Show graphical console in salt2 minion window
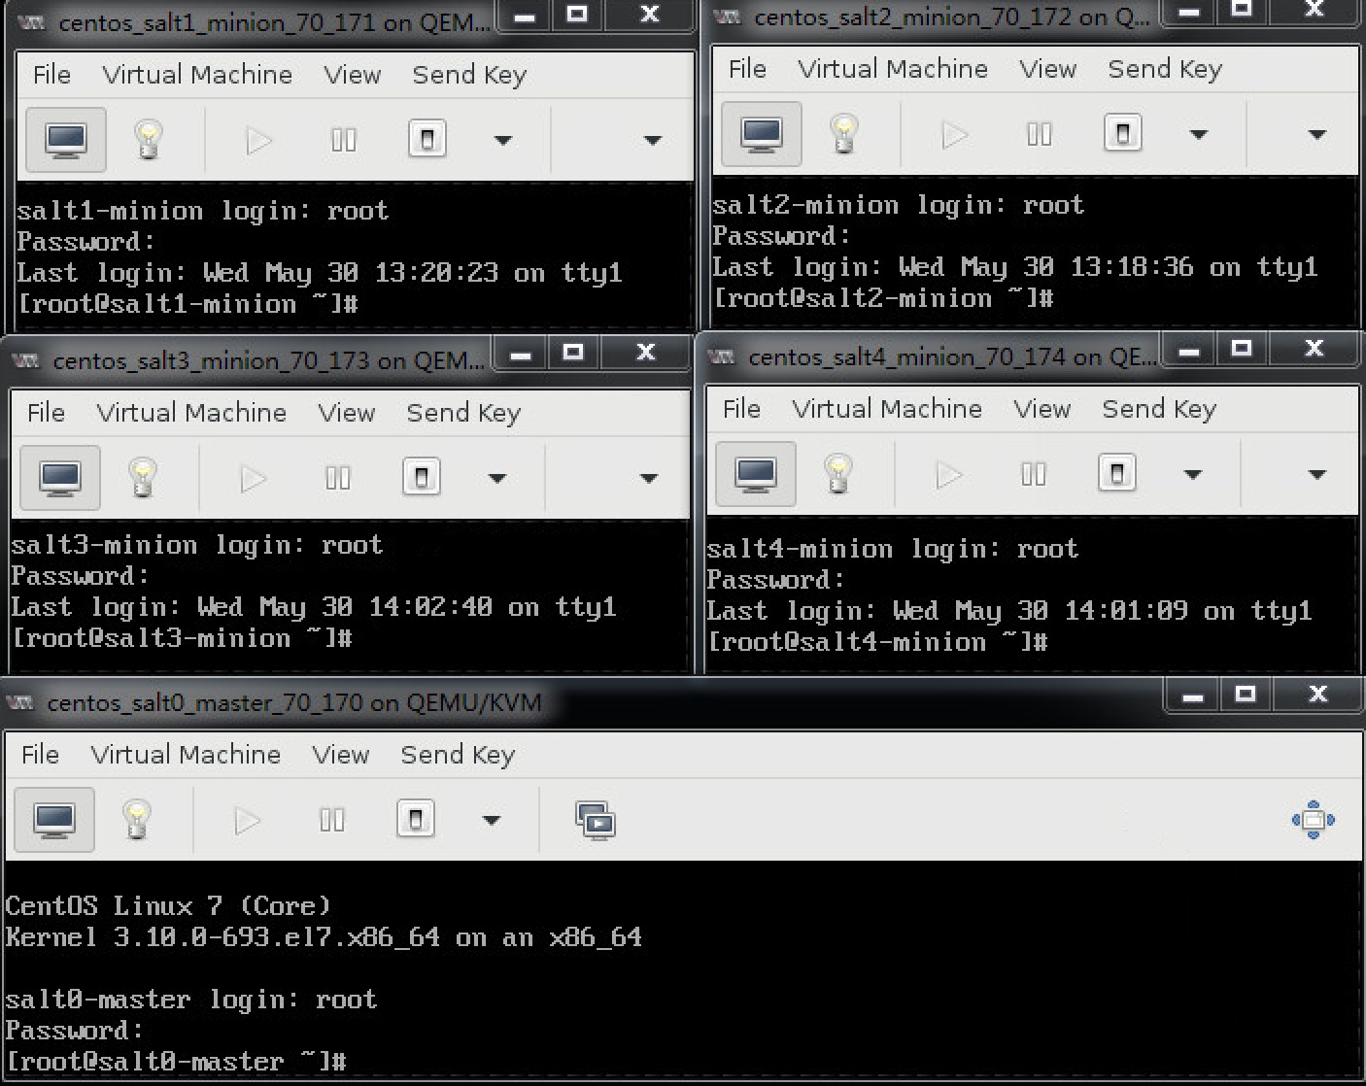 [762, 134]
